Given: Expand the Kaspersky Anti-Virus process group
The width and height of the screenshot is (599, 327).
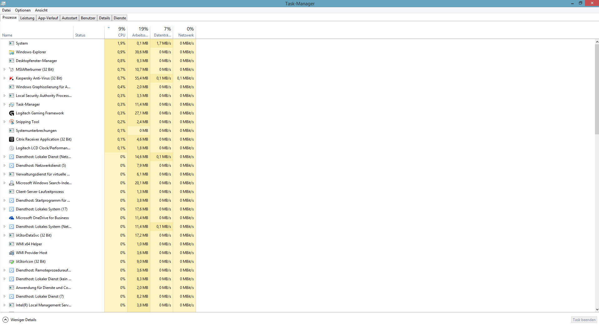Looking at the screenshot, I should click(4, 78).
